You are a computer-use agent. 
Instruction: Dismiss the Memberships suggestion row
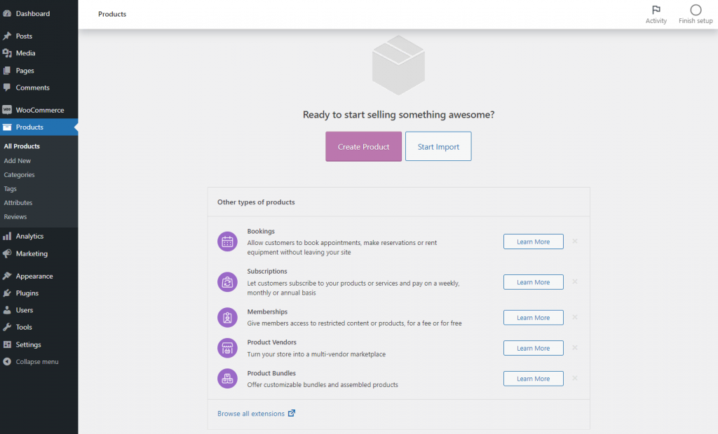coord(575,318)
